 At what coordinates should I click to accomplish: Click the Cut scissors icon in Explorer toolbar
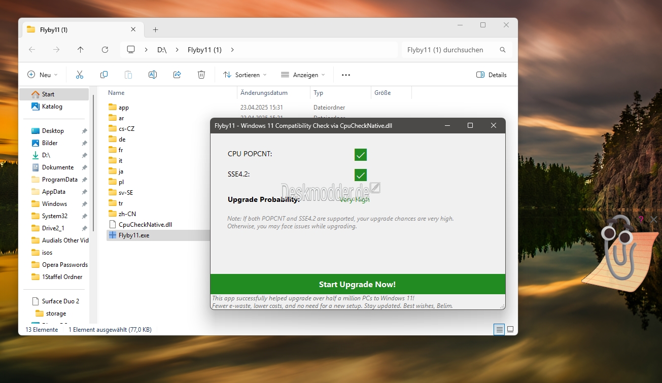click(80, 75)
